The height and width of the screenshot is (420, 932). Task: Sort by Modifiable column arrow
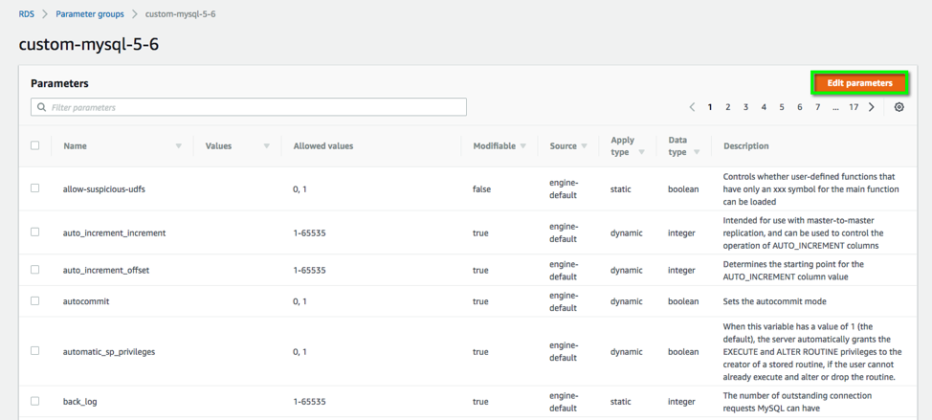click(523, 146)
